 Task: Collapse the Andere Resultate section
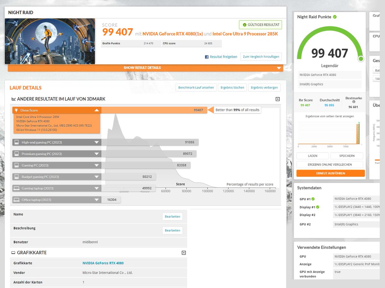click(278, 99)
